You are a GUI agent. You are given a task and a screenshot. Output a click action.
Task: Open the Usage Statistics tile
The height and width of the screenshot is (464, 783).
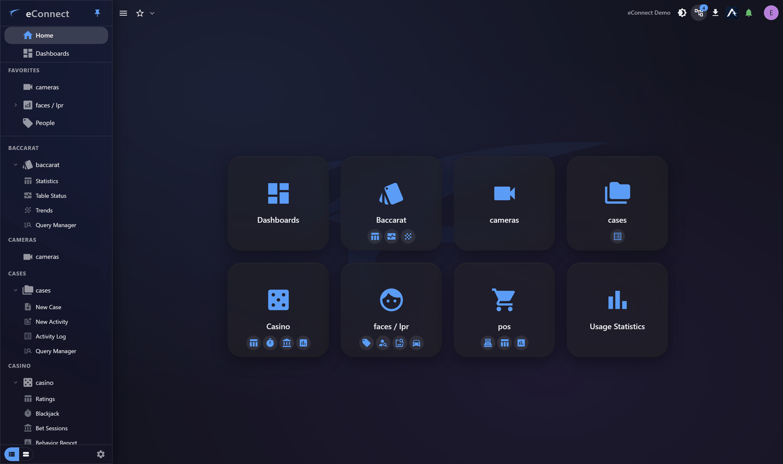point(617,310)
